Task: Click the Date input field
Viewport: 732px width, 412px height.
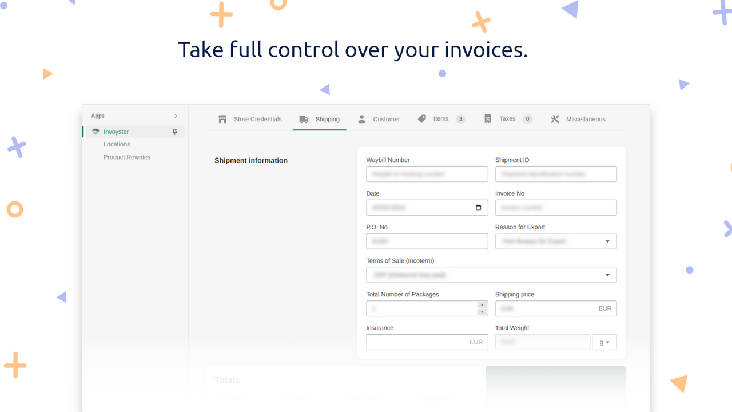Action: point(427,208)
